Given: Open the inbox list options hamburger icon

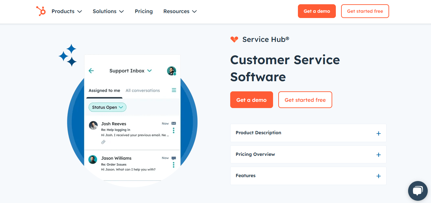Looking at the screenshot, I should point(174,90).
